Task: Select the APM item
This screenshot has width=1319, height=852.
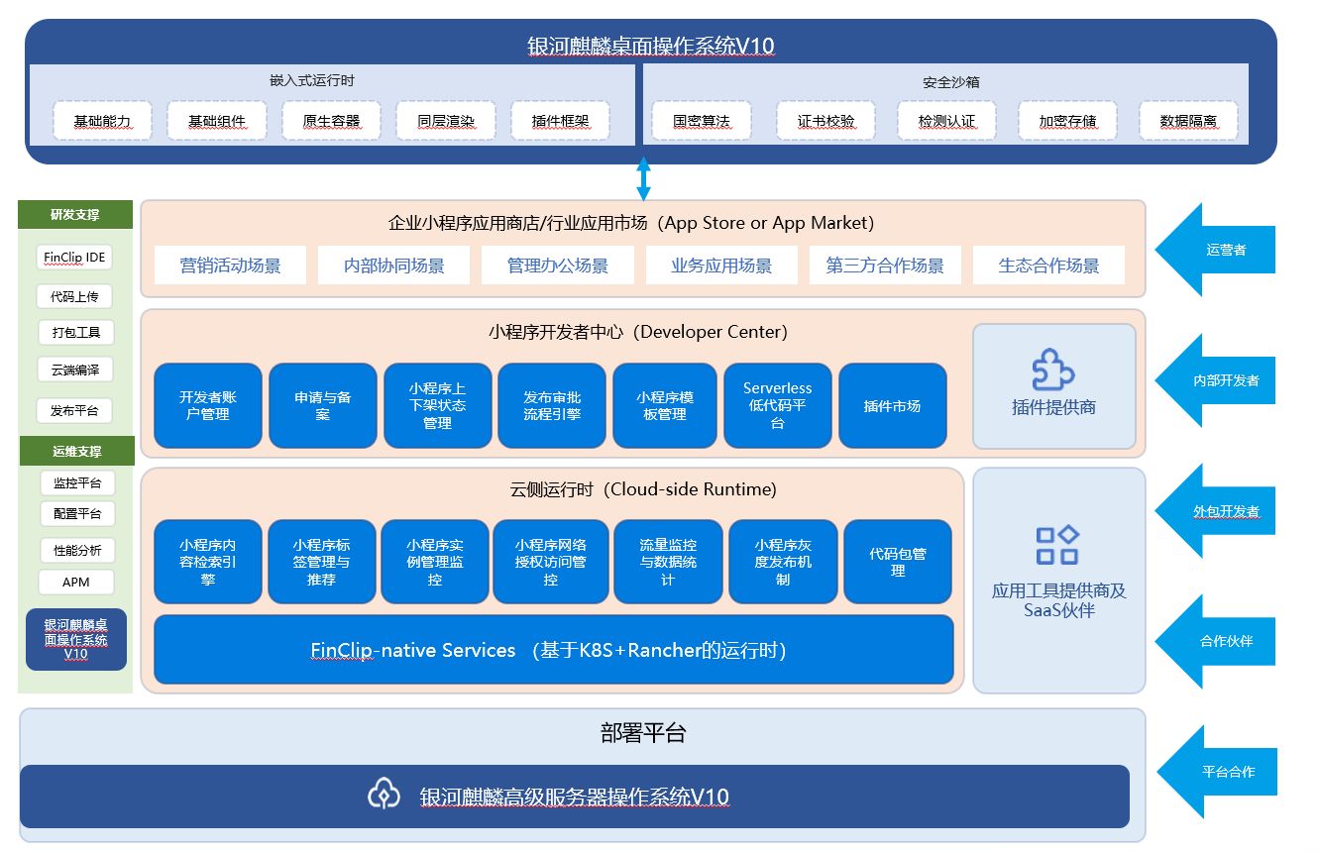Action: pos(76,582)
